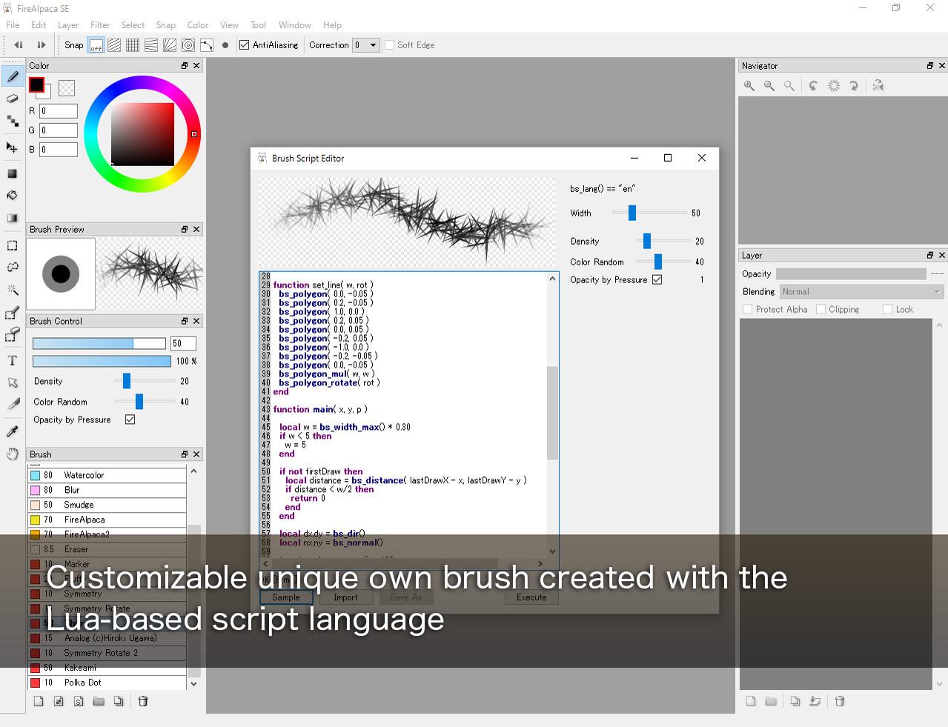Enable the Protect Alpha checkbox
948x727 pixels.
(747, 309)
